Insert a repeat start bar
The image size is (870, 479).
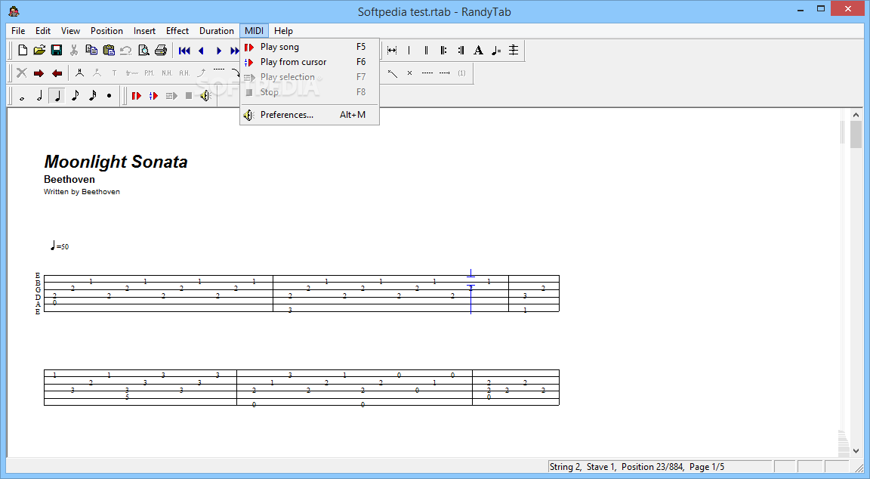(443, 51)
